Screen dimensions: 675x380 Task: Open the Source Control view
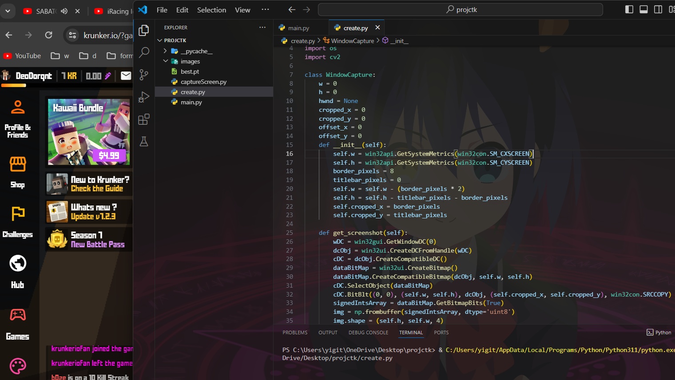144,75
